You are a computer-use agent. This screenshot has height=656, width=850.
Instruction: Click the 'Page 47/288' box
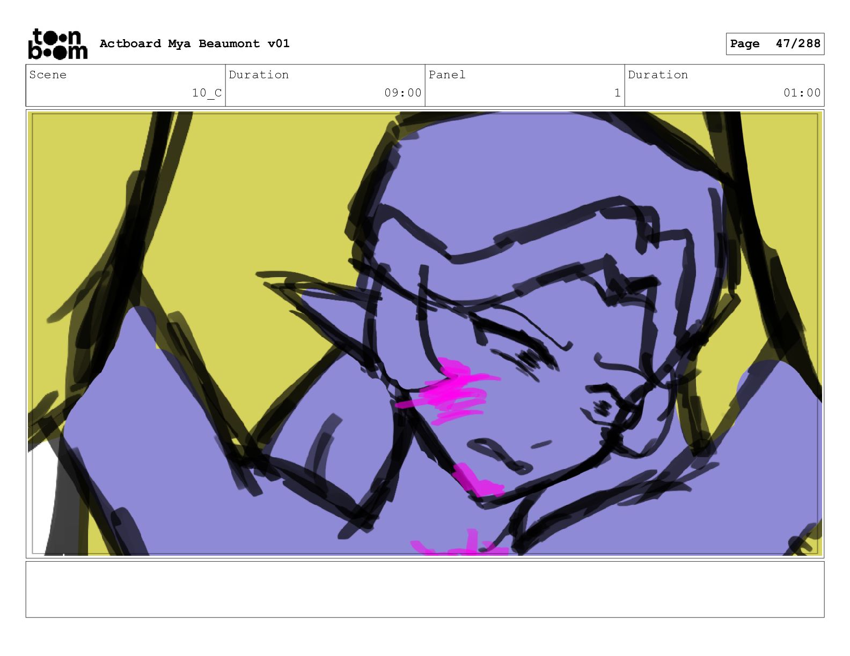(x=775, y=44)
